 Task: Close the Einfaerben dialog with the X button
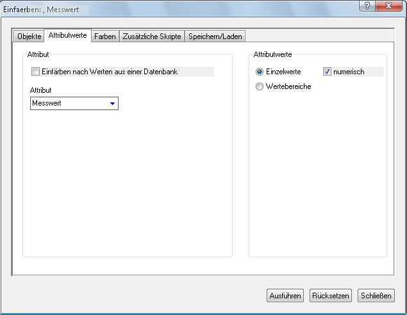(x=389, y=6)
